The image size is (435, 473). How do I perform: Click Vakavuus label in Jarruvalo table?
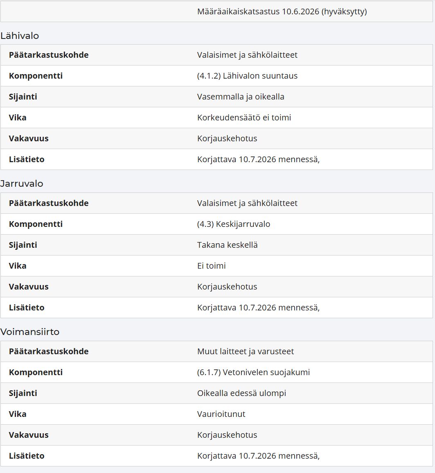[28, 287]
